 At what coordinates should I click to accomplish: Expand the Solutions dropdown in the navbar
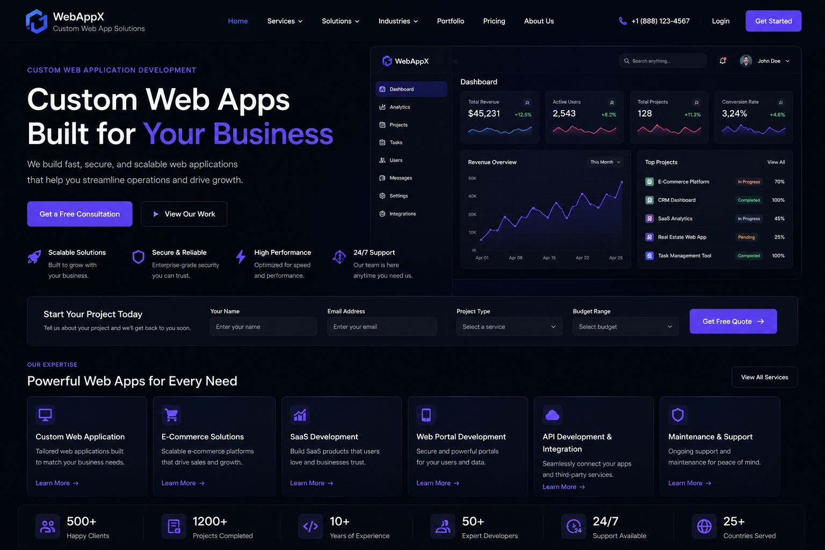[x=341, y=21]
